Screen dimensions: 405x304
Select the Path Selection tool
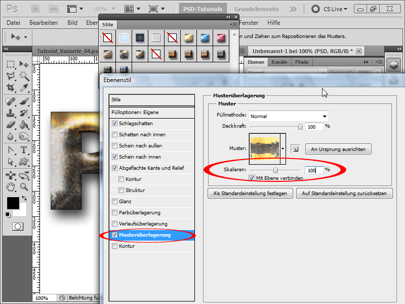[x=11, y=162]
